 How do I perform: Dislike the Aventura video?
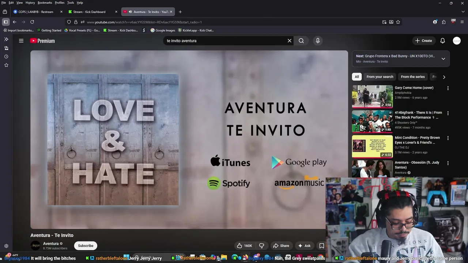(261, 245)
